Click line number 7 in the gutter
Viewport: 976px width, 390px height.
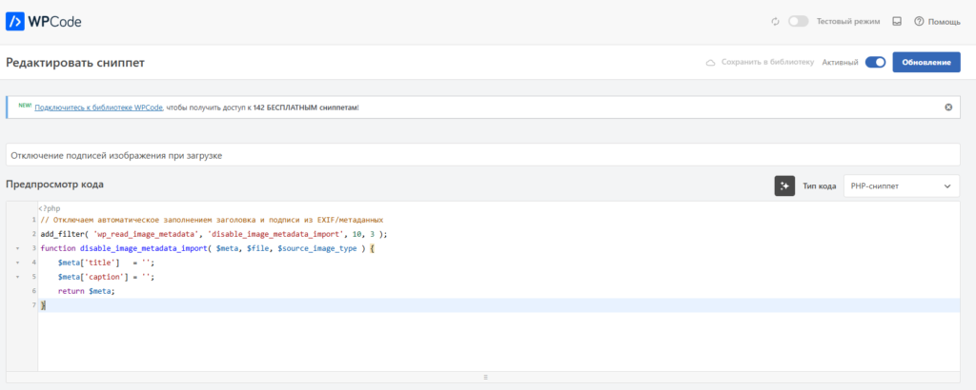pos(33,305)
